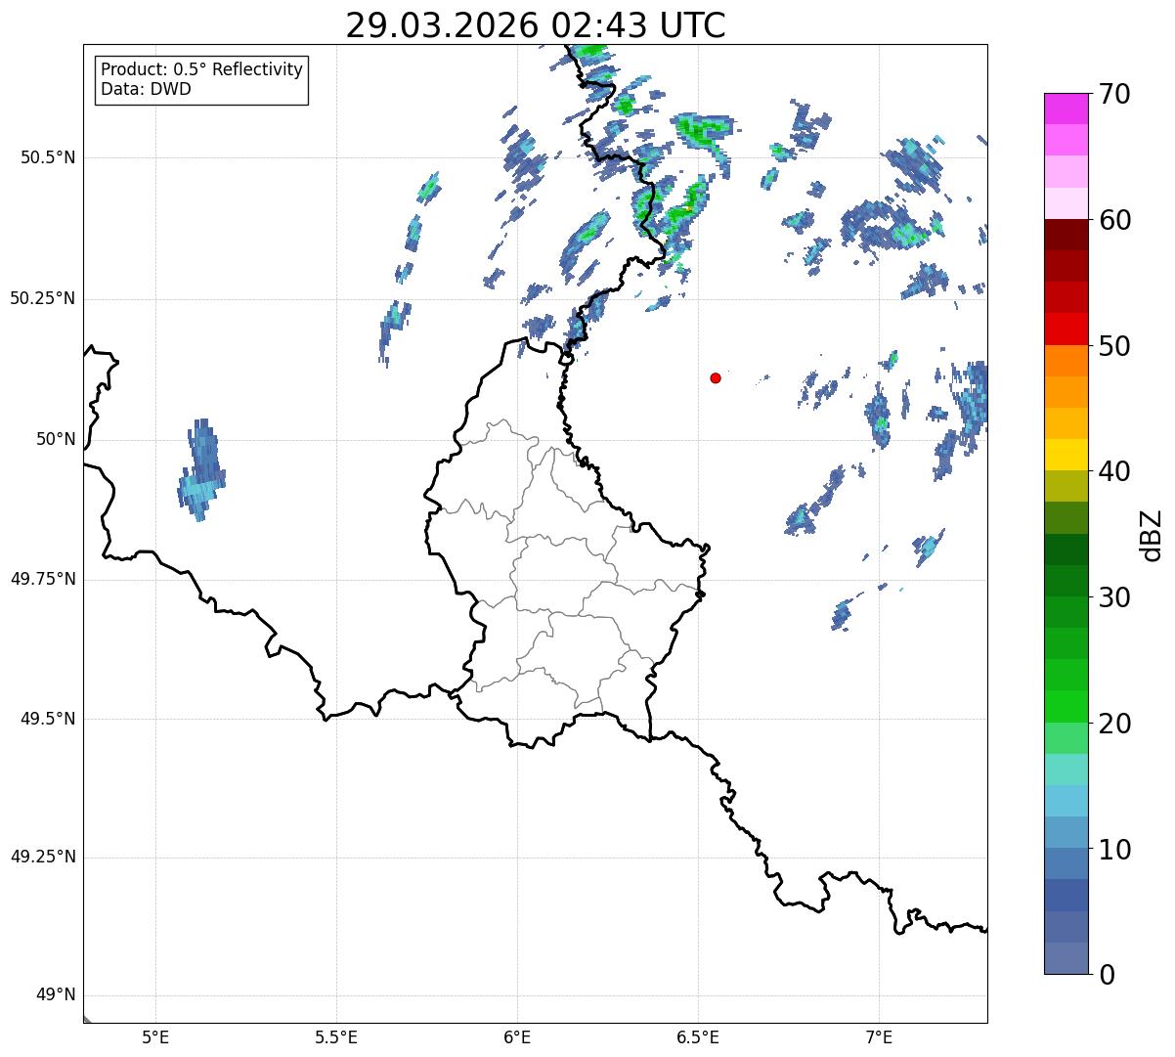Viewport: 1175px width, 1057px height.
Task: Click the red station marker dot
Action: [x=716, y=377]
